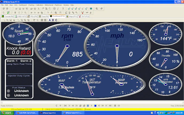
Task: Click 'Frame: 0 (10.0/s)' status text
Action: 7,106
